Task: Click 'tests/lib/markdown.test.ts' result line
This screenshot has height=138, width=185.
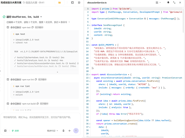Action: coord(39,57)
